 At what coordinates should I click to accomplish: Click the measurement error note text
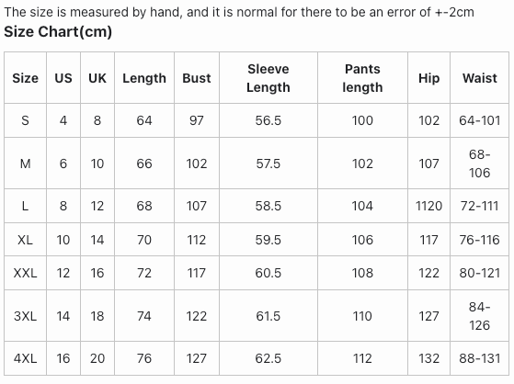click(x=239, y=12)
